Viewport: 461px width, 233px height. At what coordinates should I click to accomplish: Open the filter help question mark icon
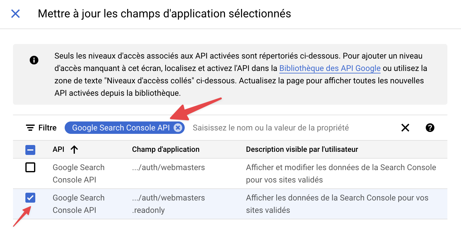pos(430,128)
